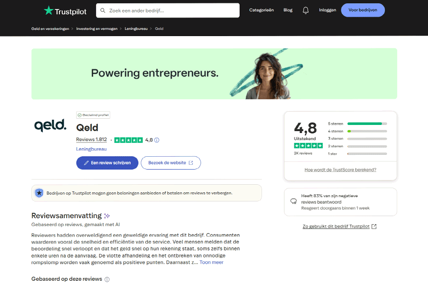This screenshot has height=285, width=428.
Task: Click the AI sparkle icon beside Reviewsamenvatting
Action: pos(107,216)
